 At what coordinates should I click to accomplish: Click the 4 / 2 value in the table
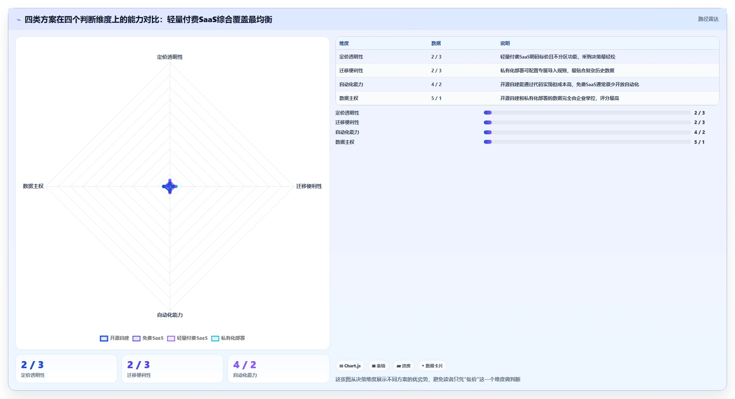[436, 85]
